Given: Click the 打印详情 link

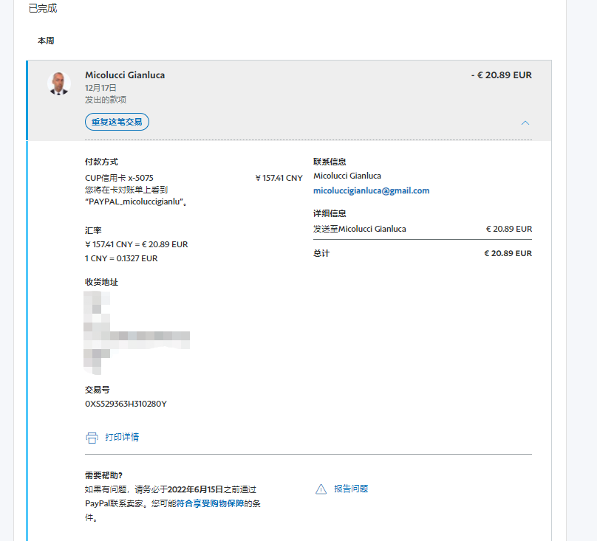Looking at the screenshot, I should tap(122, 437).
